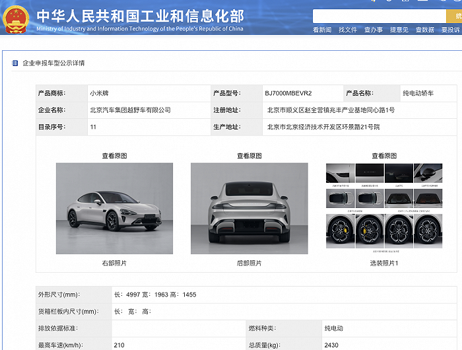Click the blue list icon beside 企业申报车型公示详情

click(x=15, y=63)
